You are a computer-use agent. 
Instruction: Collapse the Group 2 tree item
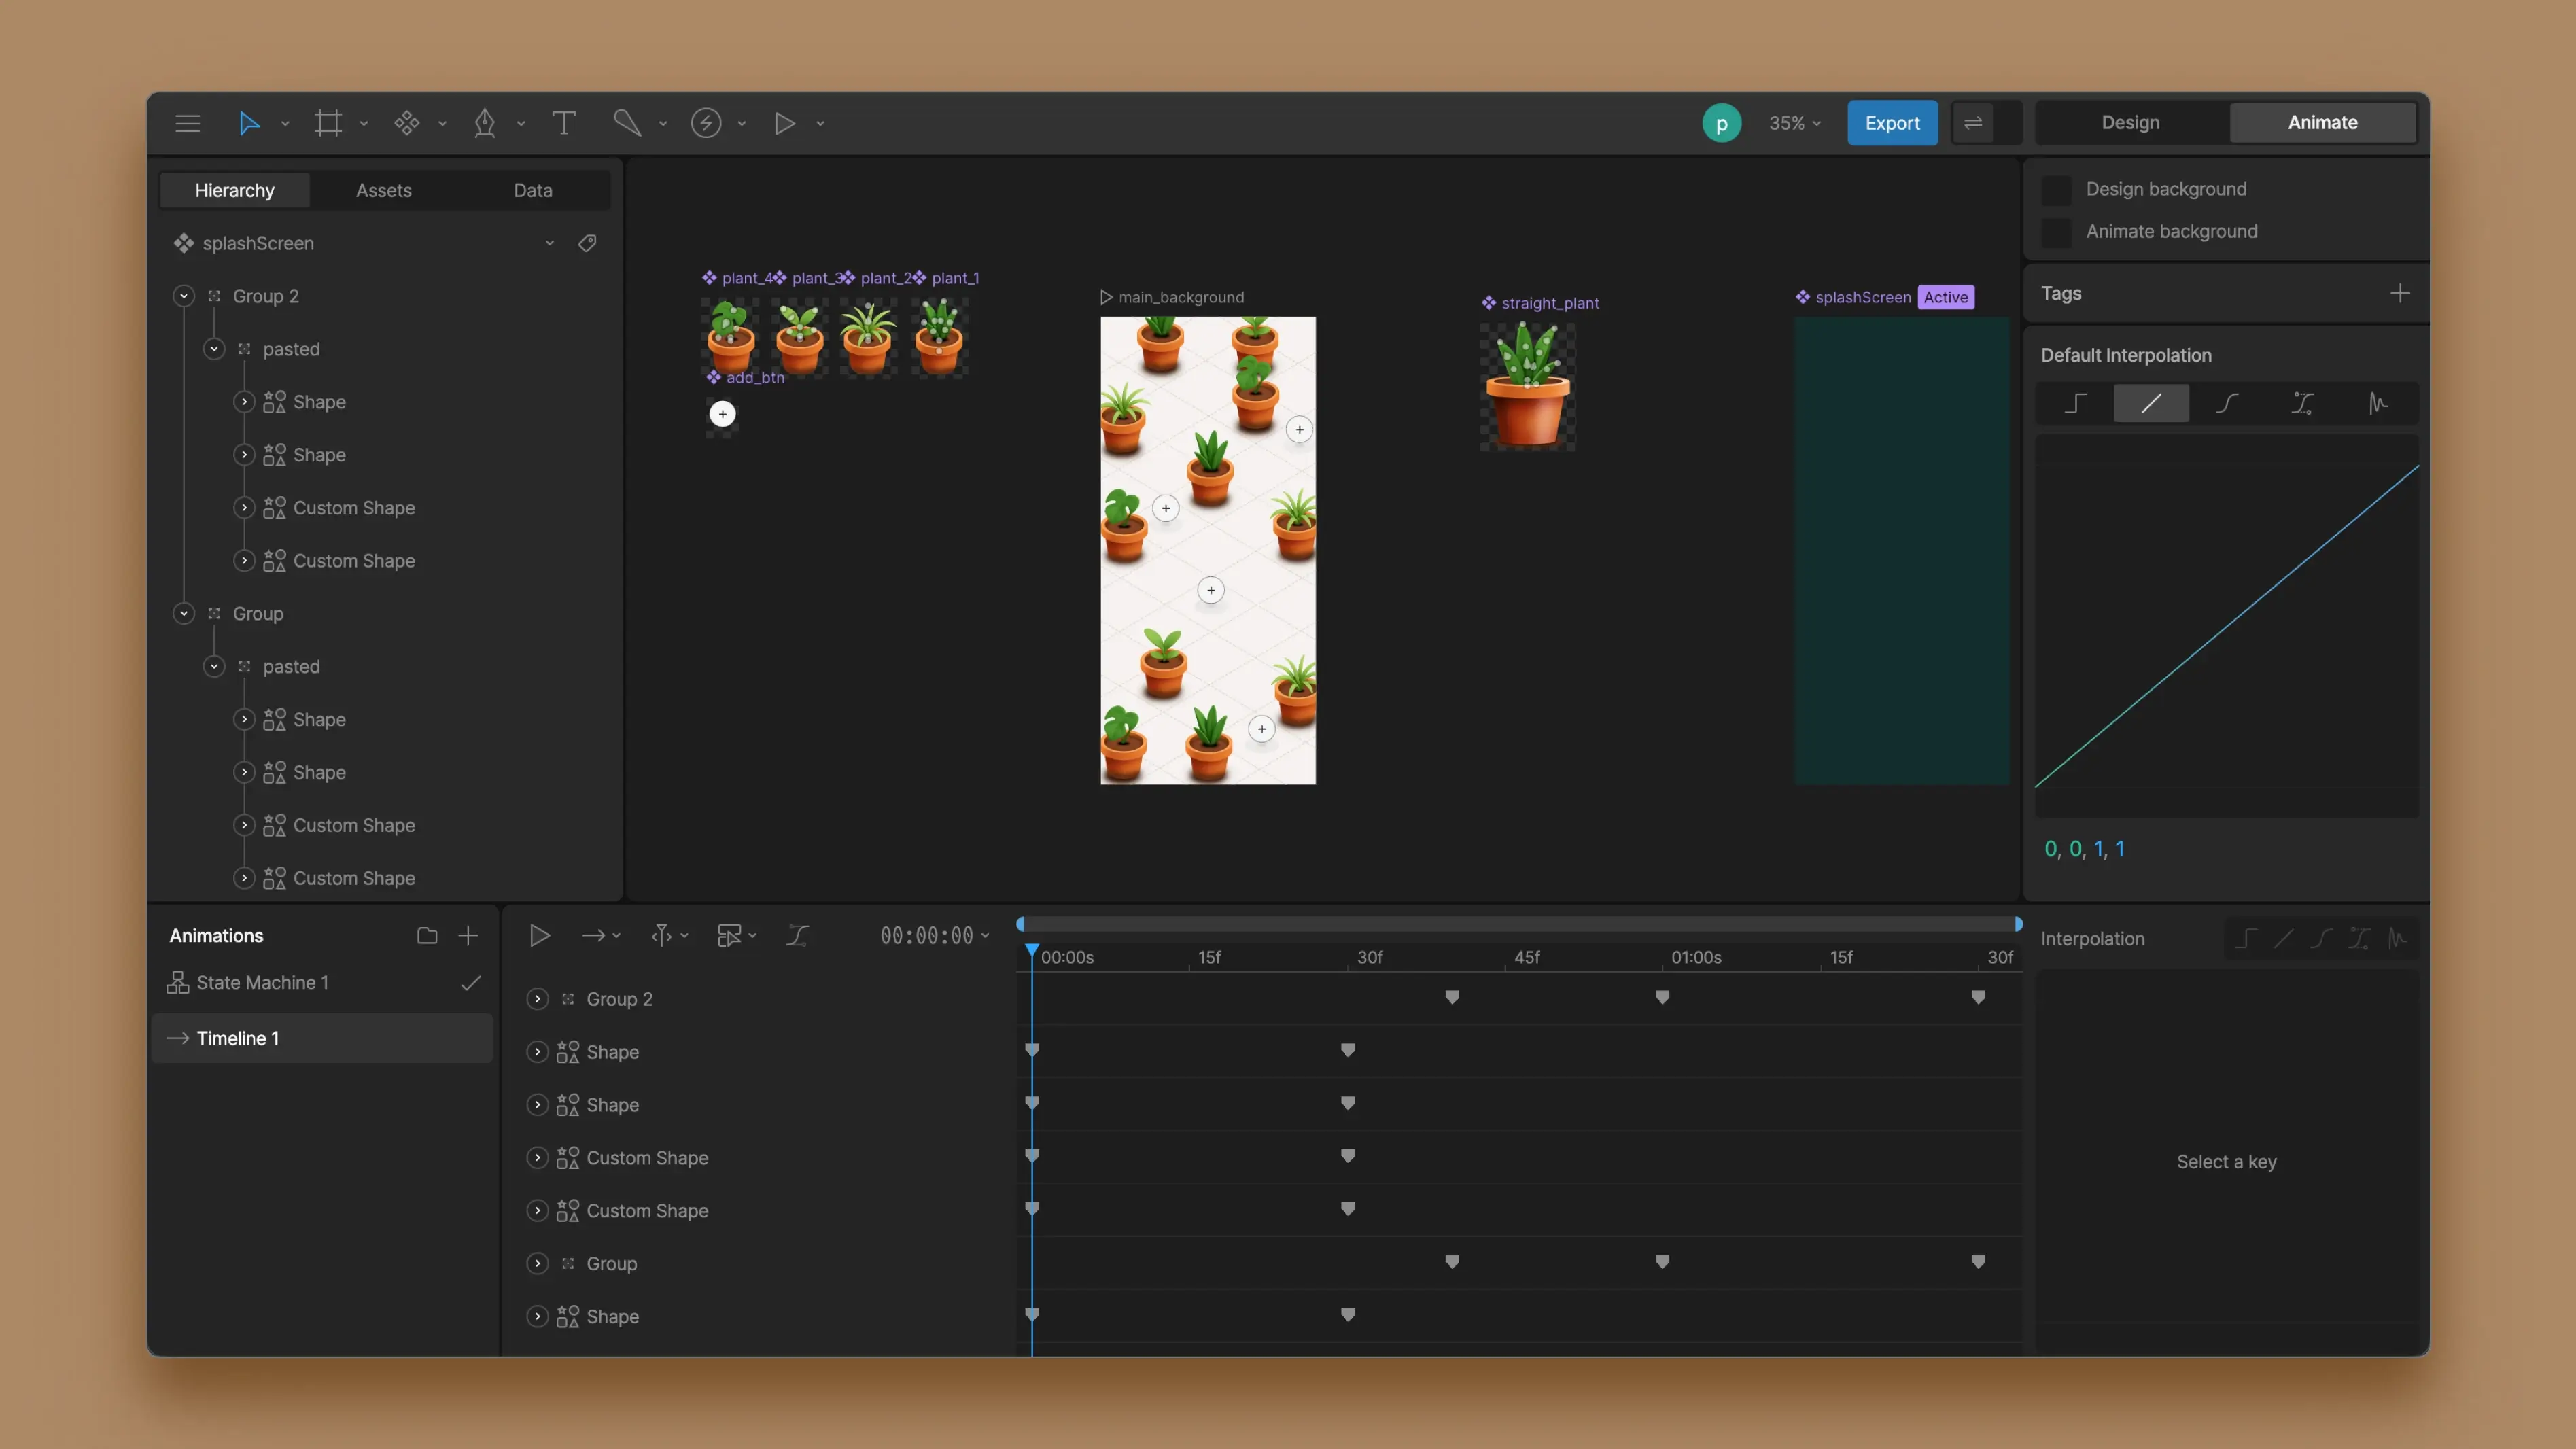(x=183, y=295)
